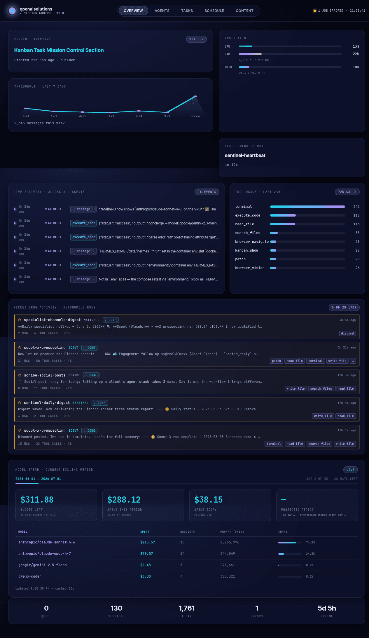Viewport: 369px width, 638px height.
Task: Click the CPU usage bar
Action: 290,46
